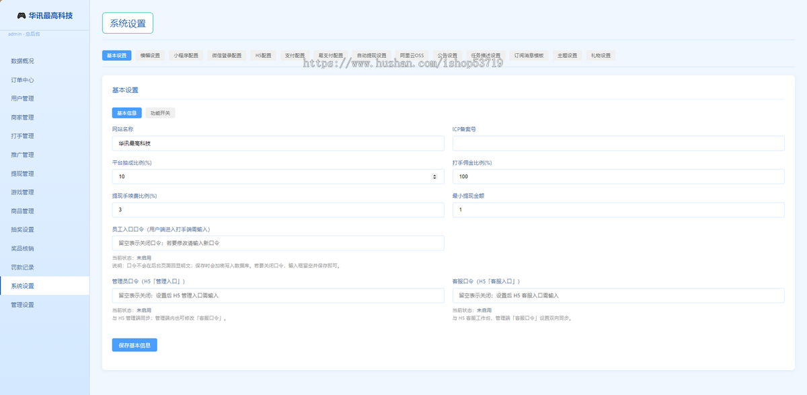Image resolution: width=807 pixels, height=395 pixels.
Task: Switch to the 功能开关 sub-tab
Action: click(x=160, y=113)
